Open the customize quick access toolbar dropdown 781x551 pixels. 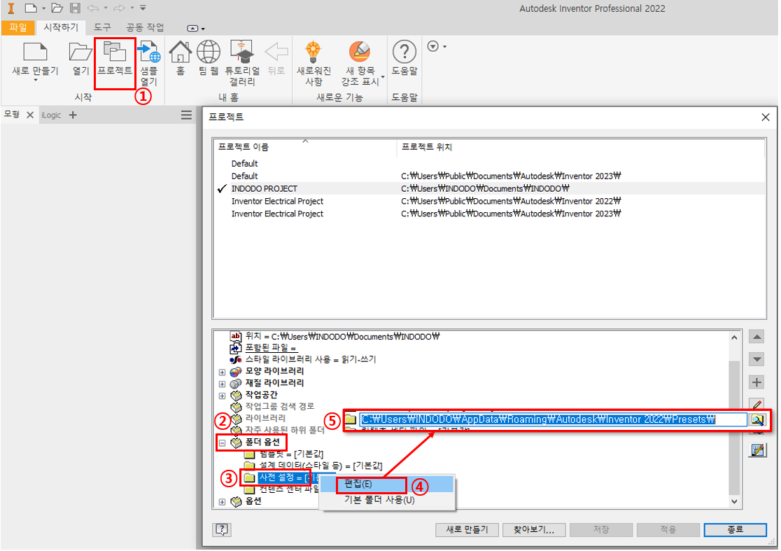(x=143, y=8)
